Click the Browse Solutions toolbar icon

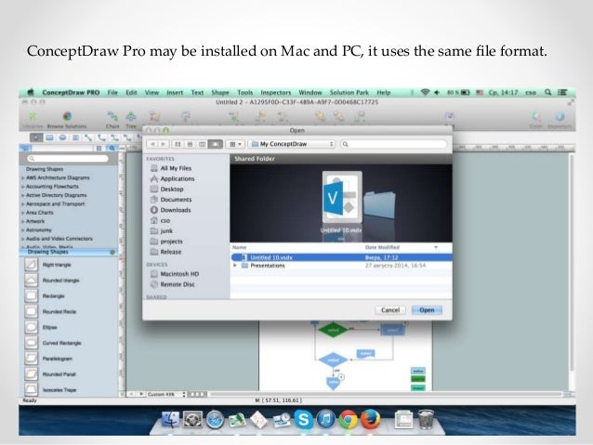coord(67,116)
